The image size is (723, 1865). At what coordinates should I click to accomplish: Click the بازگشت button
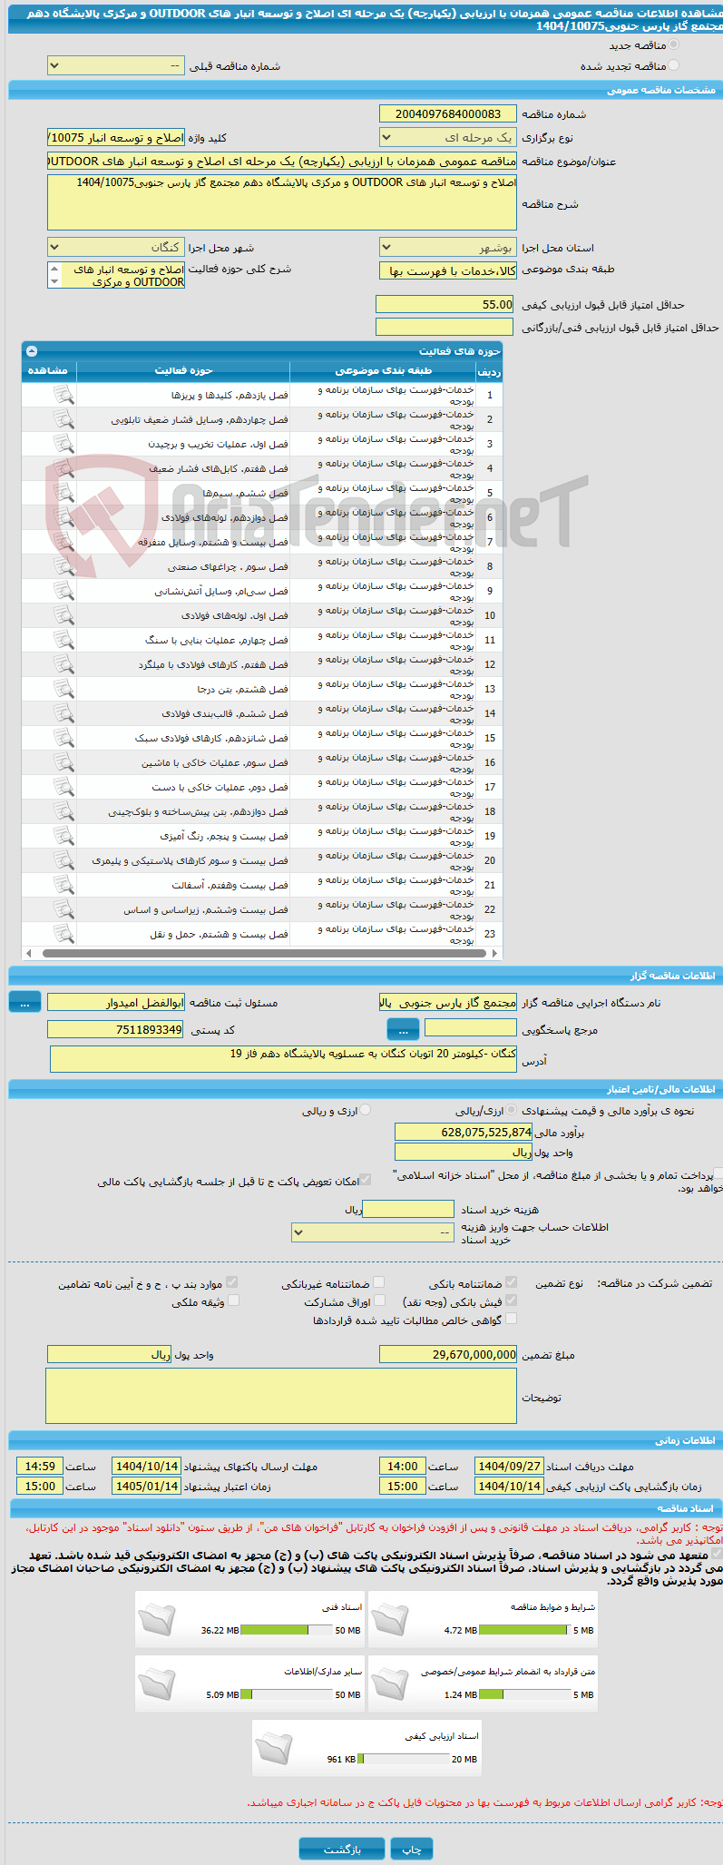[x=342, y=1850]
